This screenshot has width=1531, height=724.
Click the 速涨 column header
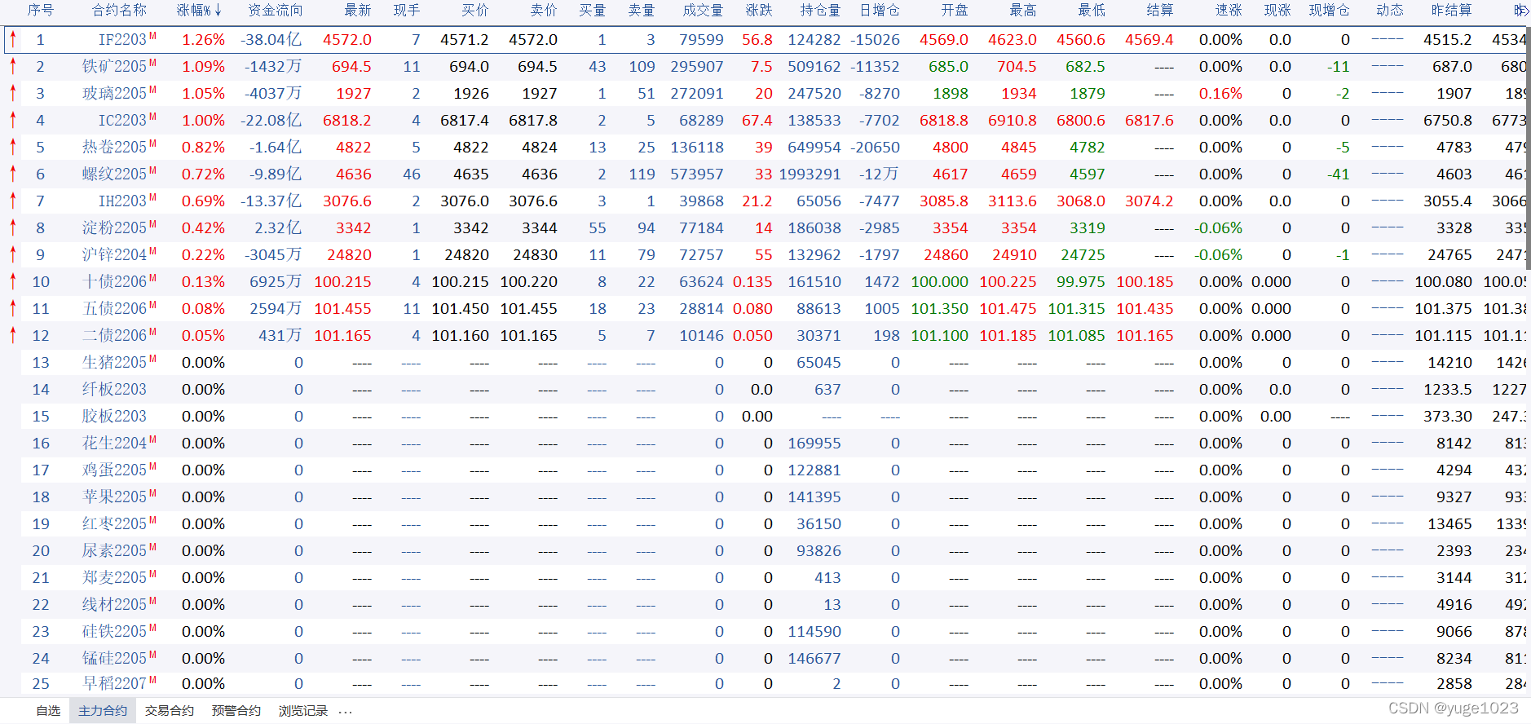click(x=1229, y=10)
